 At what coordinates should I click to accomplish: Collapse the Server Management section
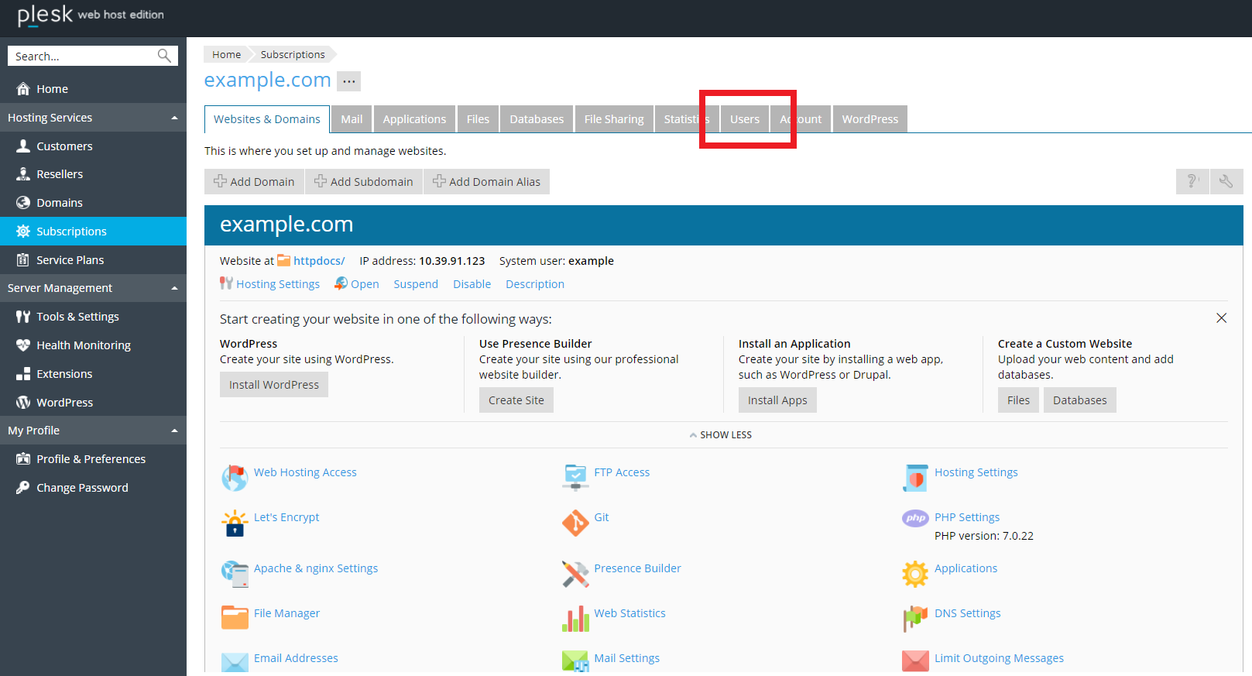tap(174, 288)
